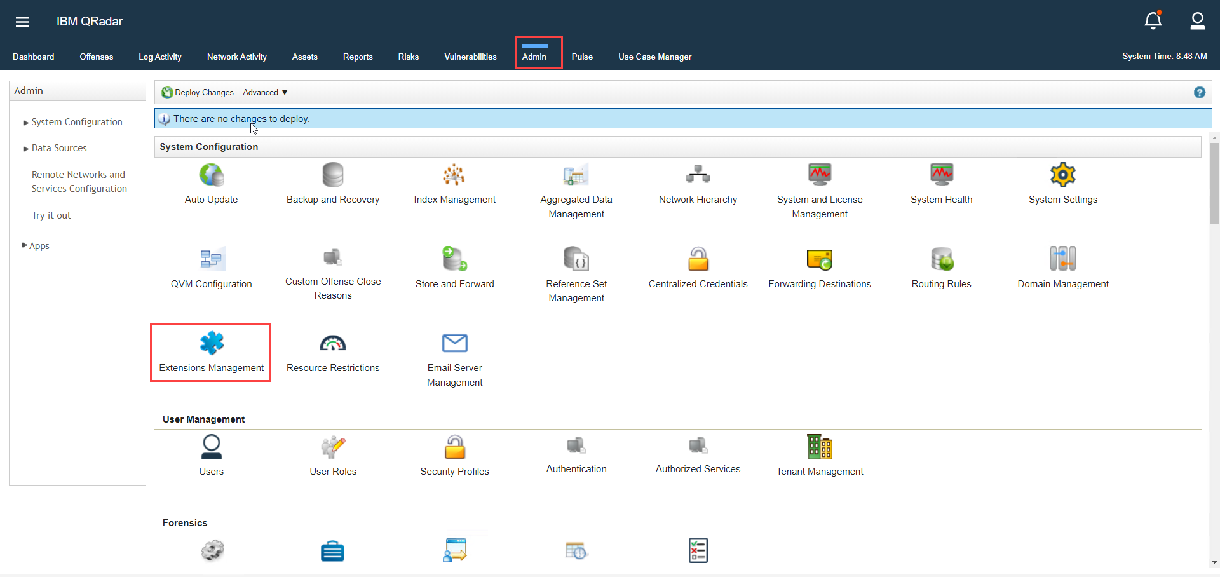Open the Auto Update globe icon
Viewport: 1220px width, 577px height.
[x=212, y=175]
